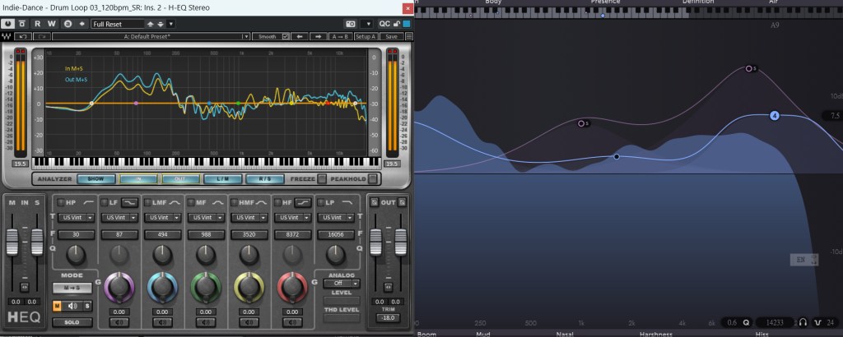Click the headphones icon in right EQ

coord(802,321)
